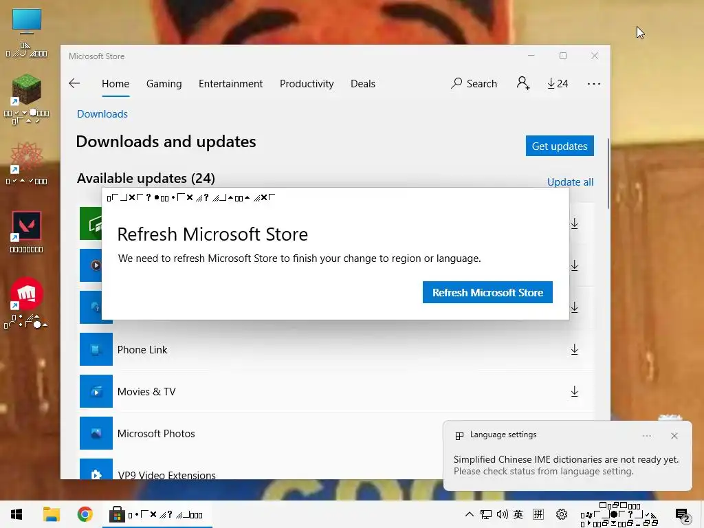Open the Windows Start menu
This screenshot has width=704, height=528.
(x=16, y=514)
